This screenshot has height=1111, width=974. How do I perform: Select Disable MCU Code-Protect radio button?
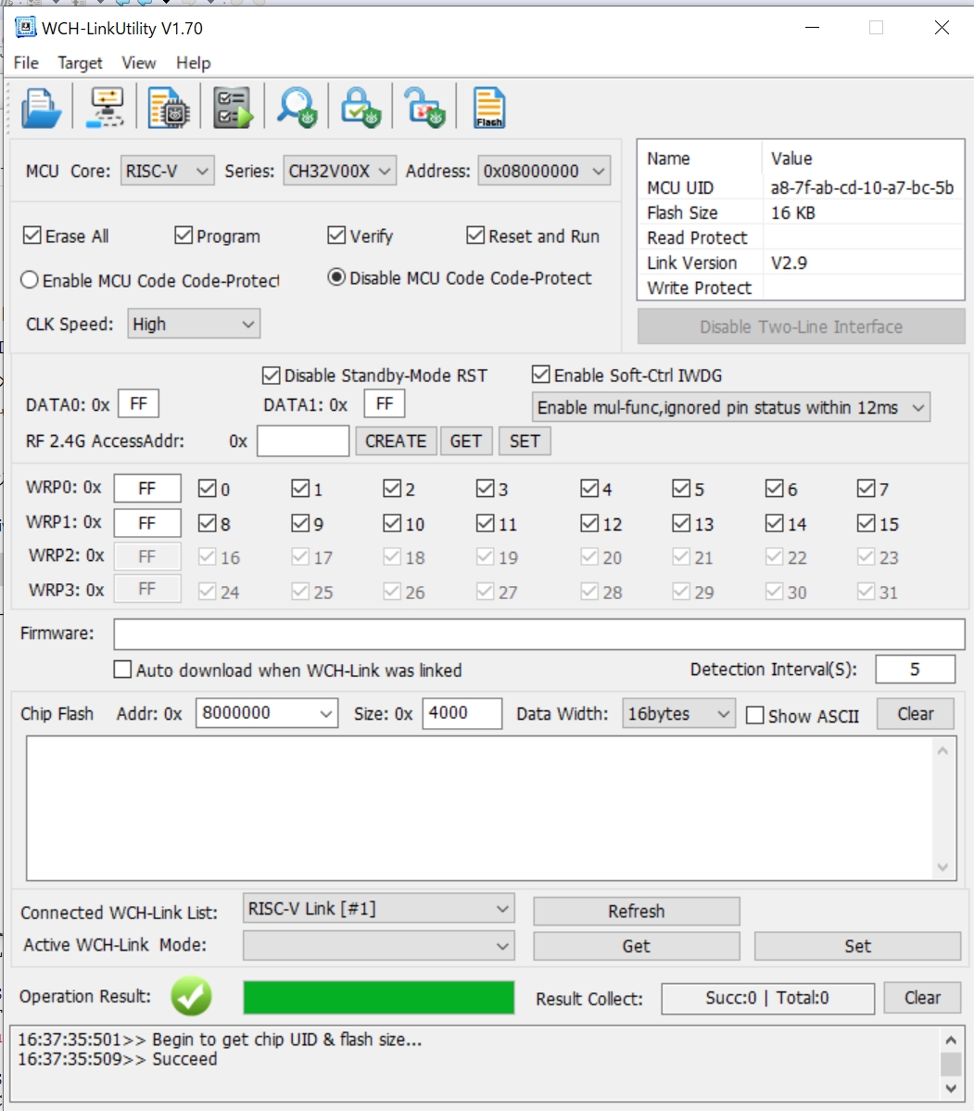click(x=336, y=277)
